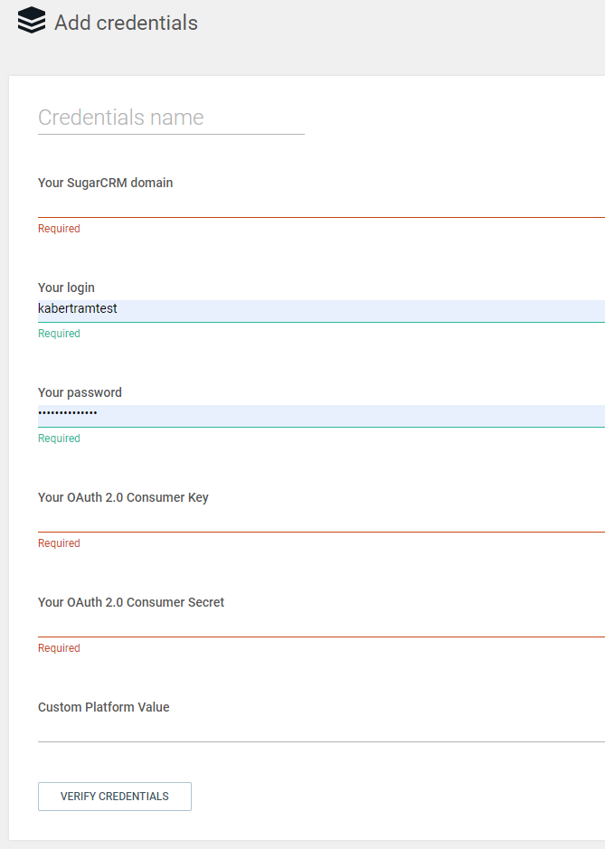
Task: Select the login field containing kabertramtest
Action: click(321, 309)
